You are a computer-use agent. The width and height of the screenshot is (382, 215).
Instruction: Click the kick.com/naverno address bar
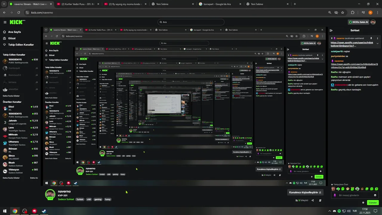(x=176, y=13)
